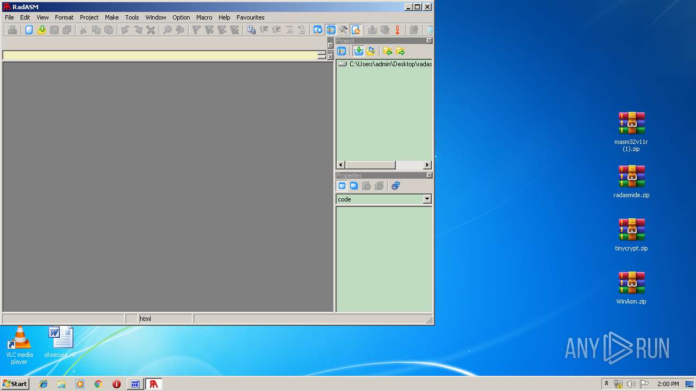Open the Project menu
The width and height of the screenshot is (696, 391).
point(89,17)
